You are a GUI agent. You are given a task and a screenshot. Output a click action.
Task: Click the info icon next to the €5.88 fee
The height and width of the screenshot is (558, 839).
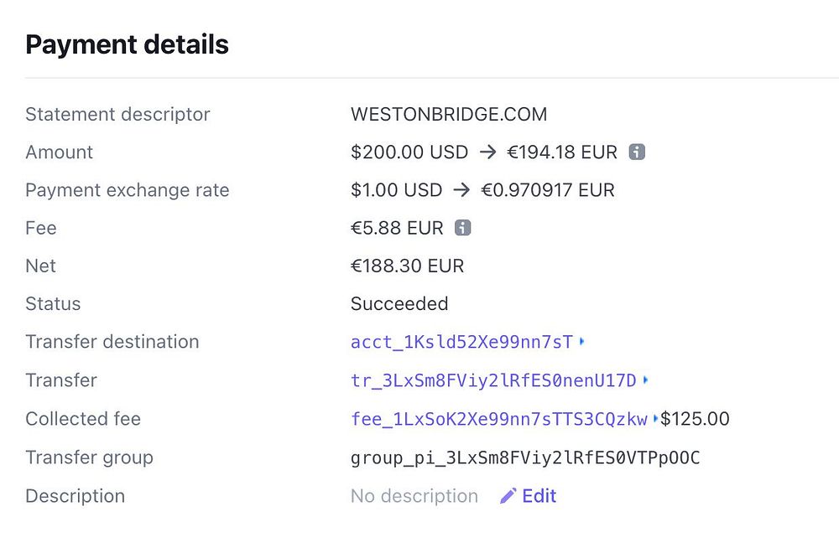tap(462, 228)
